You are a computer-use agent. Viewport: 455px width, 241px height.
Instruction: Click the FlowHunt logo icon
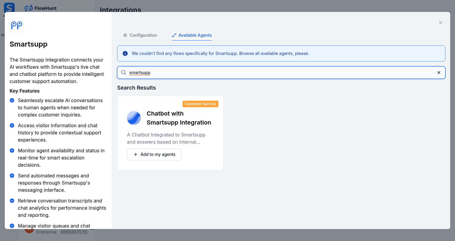29,8
